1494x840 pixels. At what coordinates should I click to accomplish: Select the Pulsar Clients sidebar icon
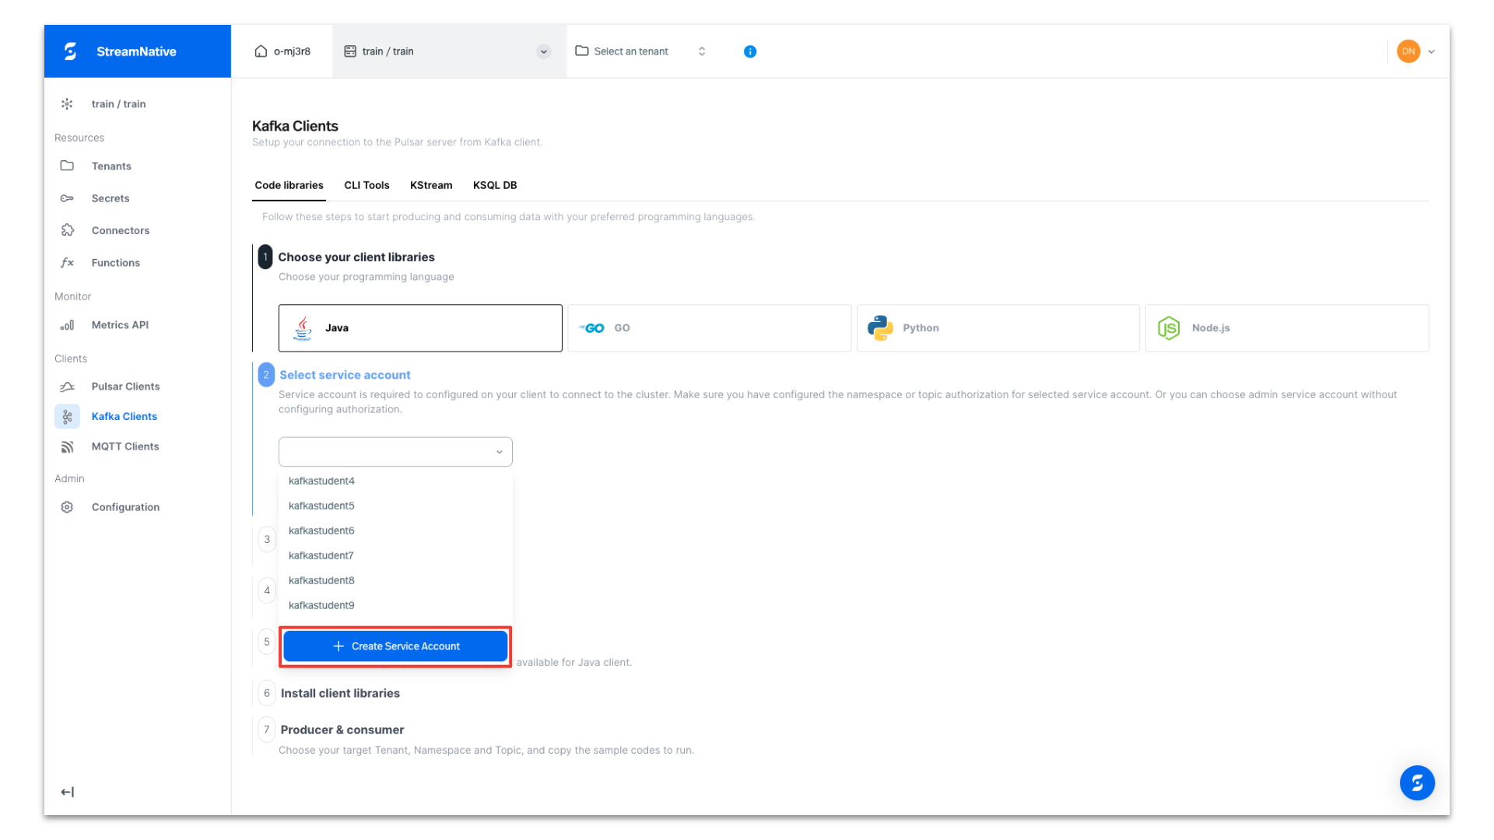pos(67,386)
